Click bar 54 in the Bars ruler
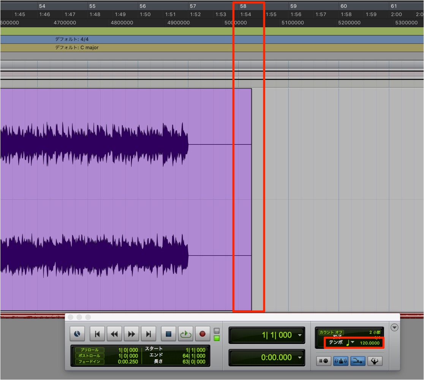The height and width of the screenshot is (380, 424). 42,6
